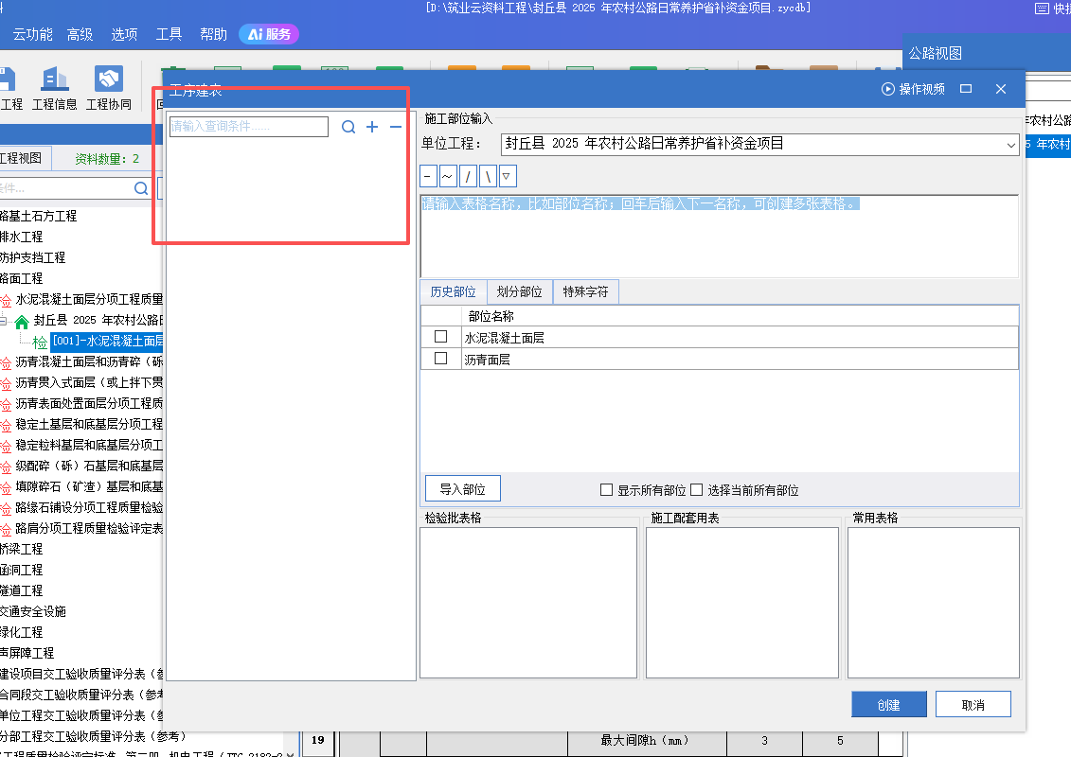Screen dimensions: 1071x757
Task: Open the 工程协同 handshake icon
Action: [x=109, y=88]
